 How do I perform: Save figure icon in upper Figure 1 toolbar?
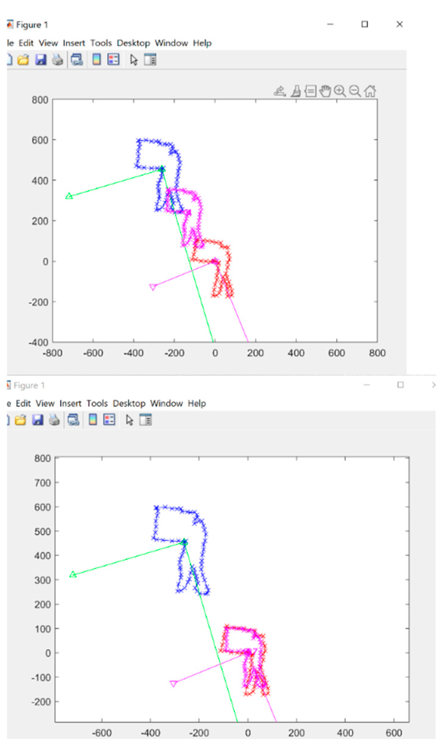[x=41, y=60]
